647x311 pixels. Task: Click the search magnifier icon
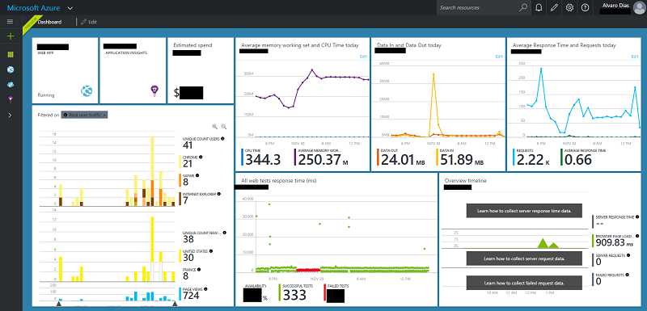click(x=523, y=7)
